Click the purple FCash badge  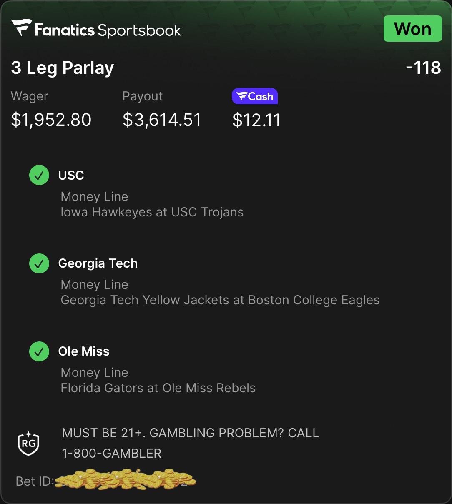coord(255,97)
